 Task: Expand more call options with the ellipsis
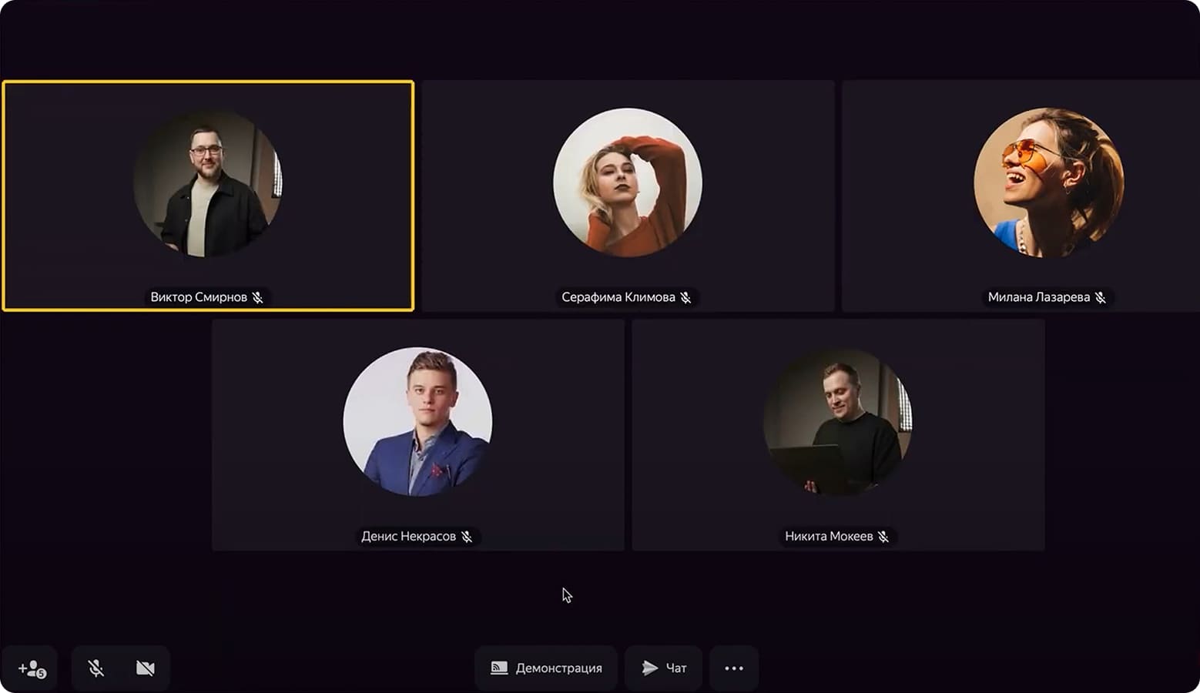pyautogui.click(x=733, y=668)
